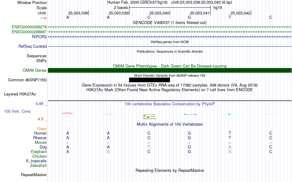This screenshot has width=292, height=182.
Task: Click the ENSG00000288887 gene label
Action: click(29, 32)
